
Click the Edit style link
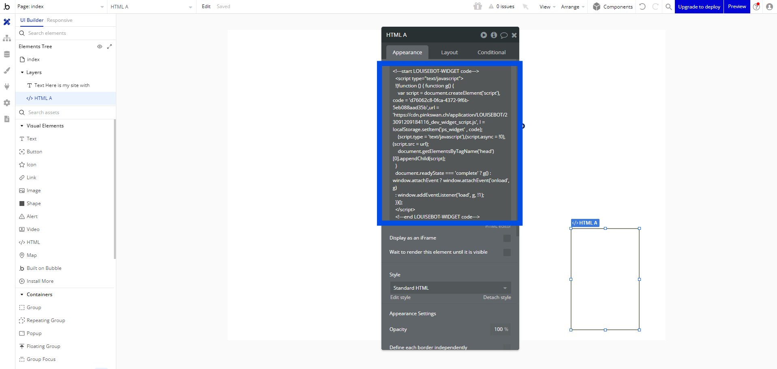click(x=400, y=297)
